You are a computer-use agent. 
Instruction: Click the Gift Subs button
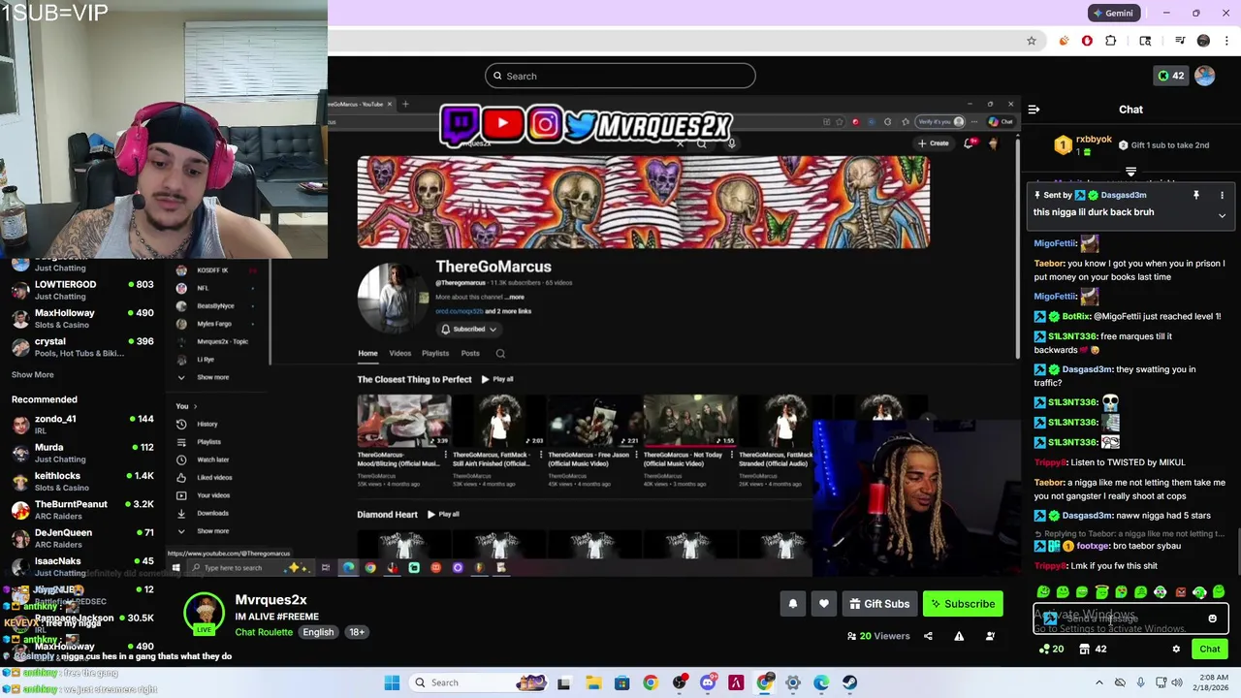pos(879,604)
